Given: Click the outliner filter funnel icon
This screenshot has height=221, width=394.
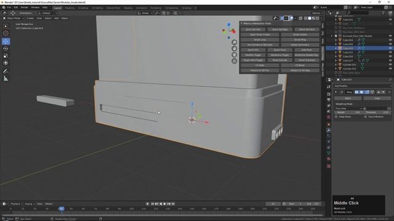Looking at the screenshot, I should [x=383, y=13].
